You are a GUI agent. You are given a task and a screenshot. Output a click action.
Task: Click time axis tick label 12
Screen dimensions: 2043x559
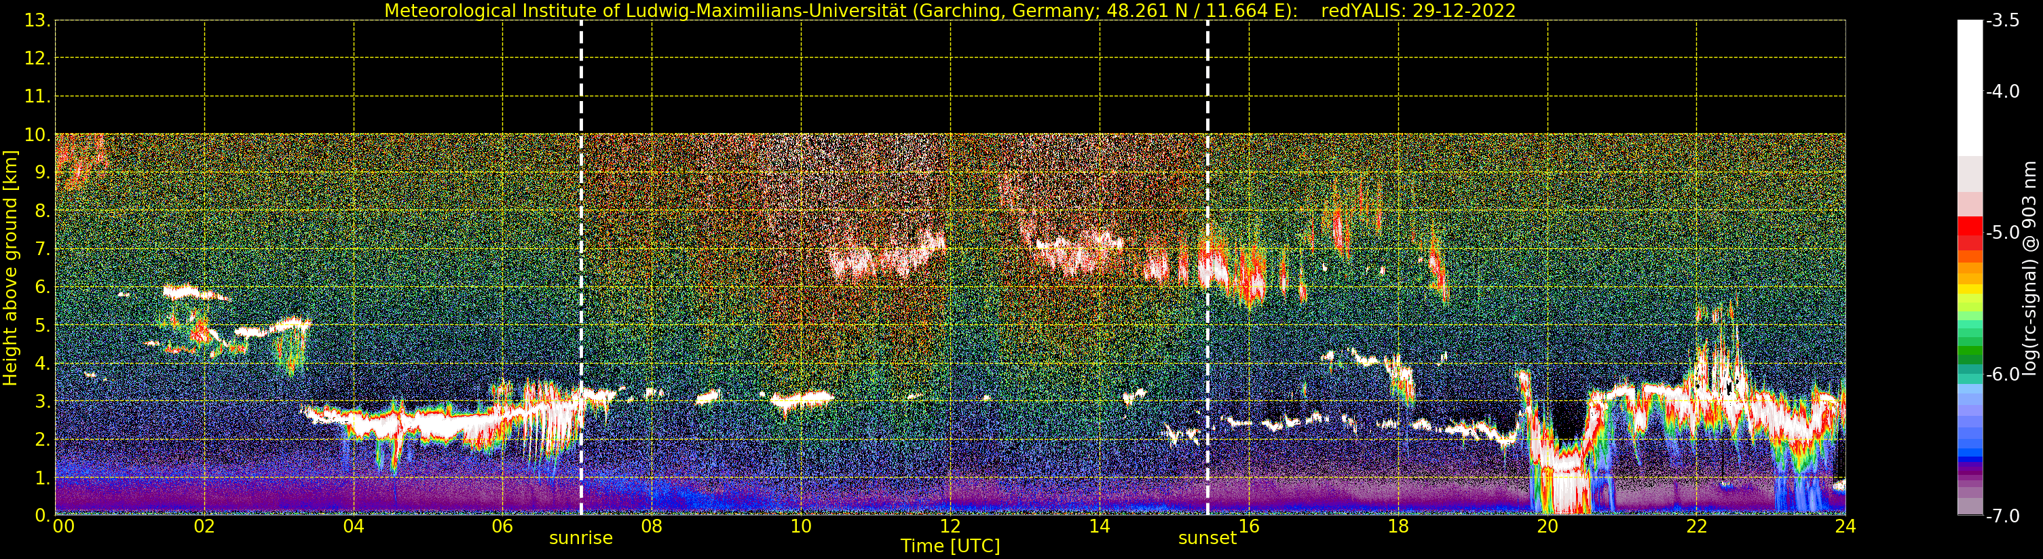point(950,526)
